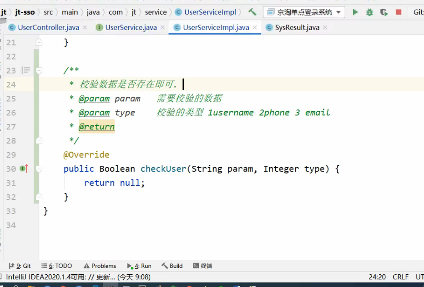Collapse the Javadoc comment at line 23

39,70
